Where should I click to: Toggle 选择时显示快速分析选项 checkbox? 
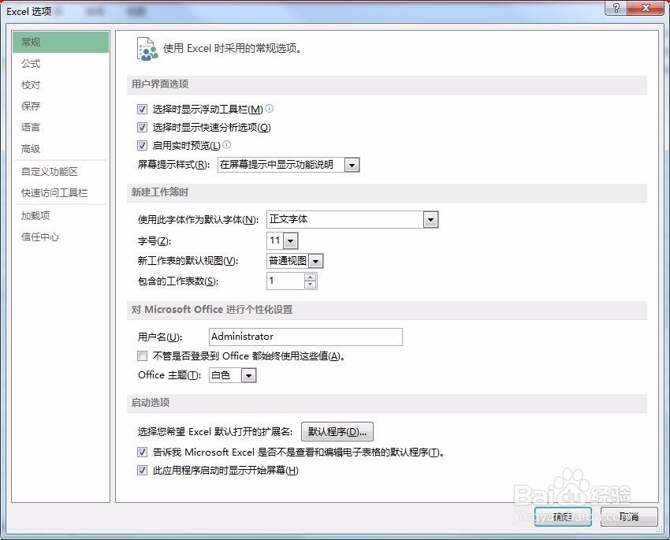point(142,127)
